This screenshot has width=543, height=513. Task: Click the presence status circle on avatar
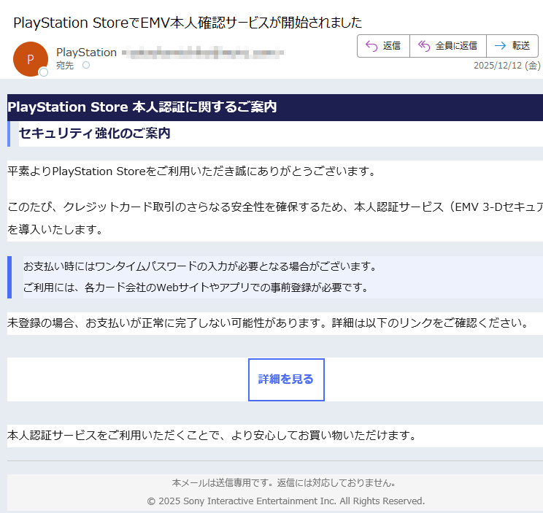[44, 72]
